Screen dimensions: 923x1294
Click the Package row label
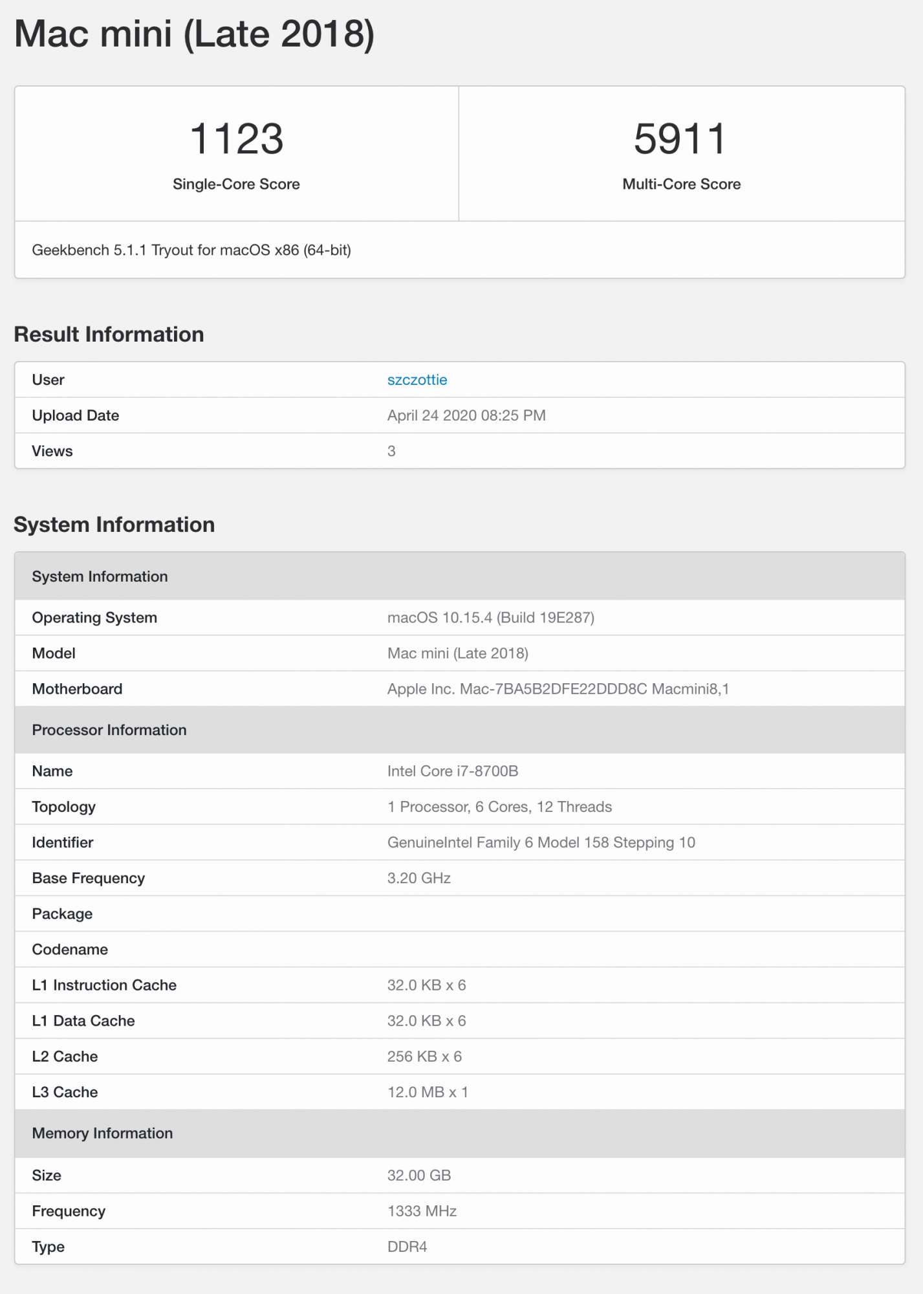pos(62,914)
